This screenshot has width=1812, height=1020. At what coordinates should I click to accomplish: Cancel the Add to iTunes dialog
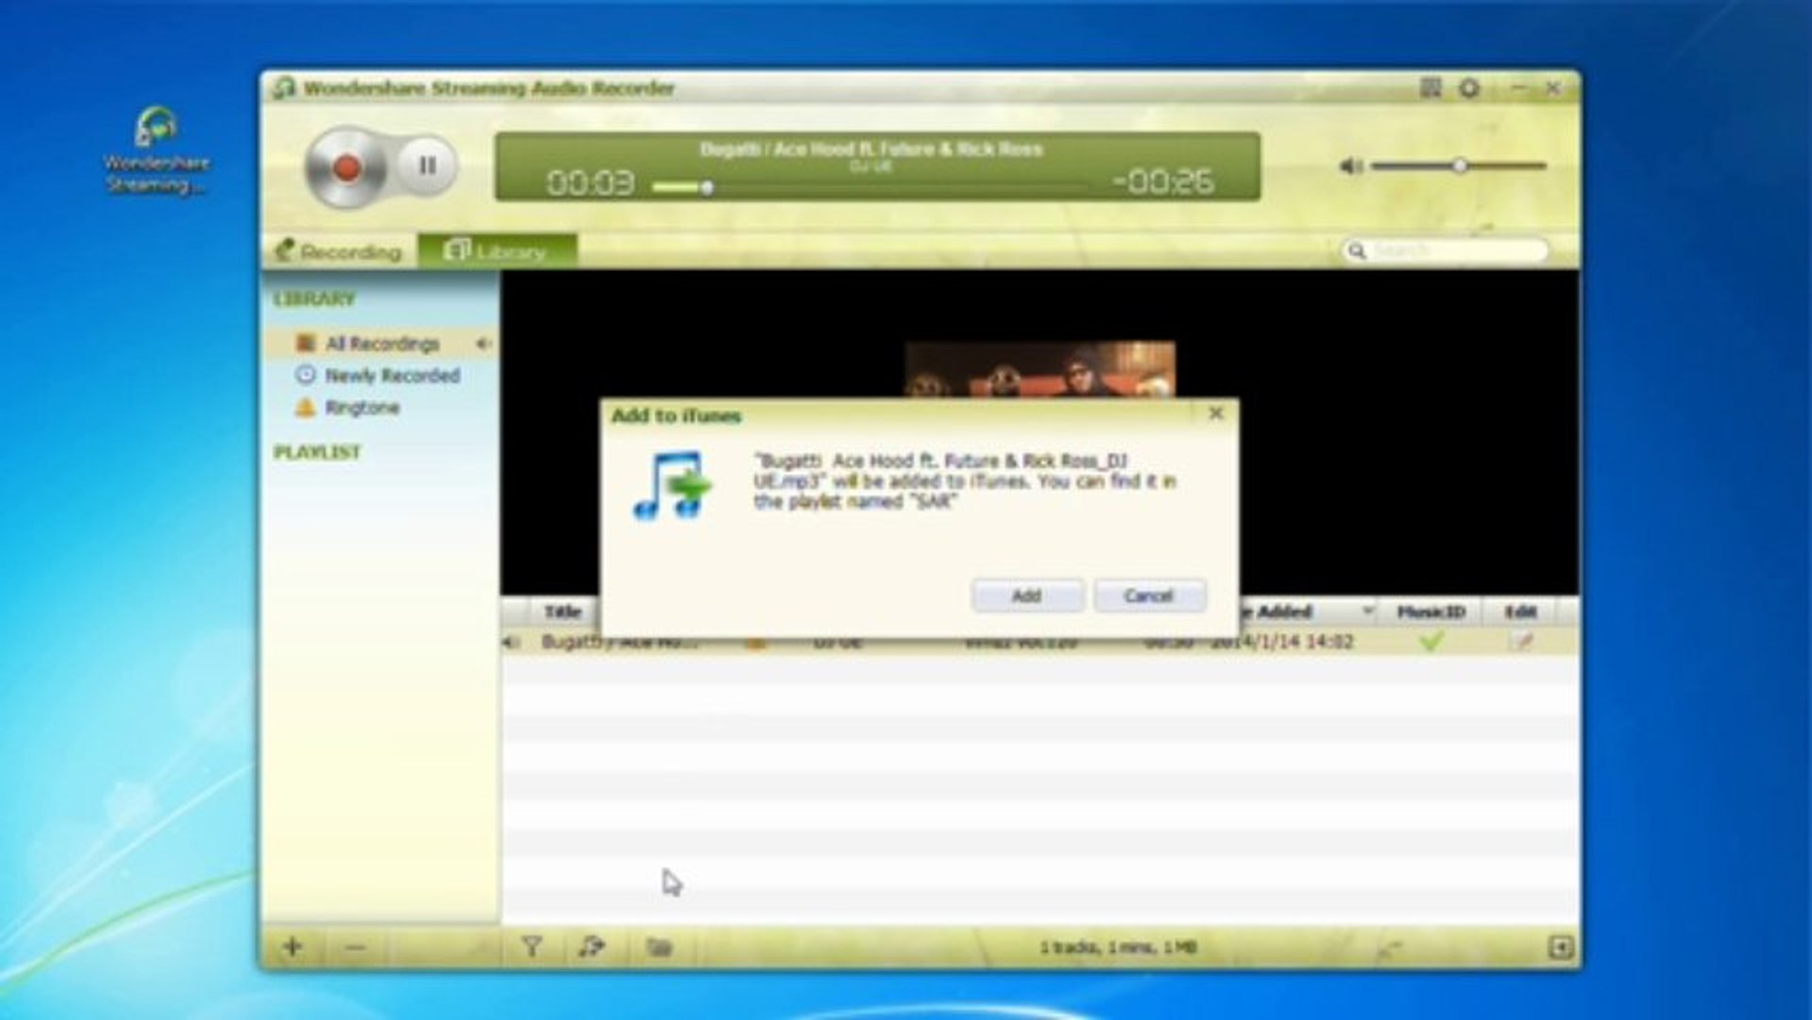[1148, 595]
